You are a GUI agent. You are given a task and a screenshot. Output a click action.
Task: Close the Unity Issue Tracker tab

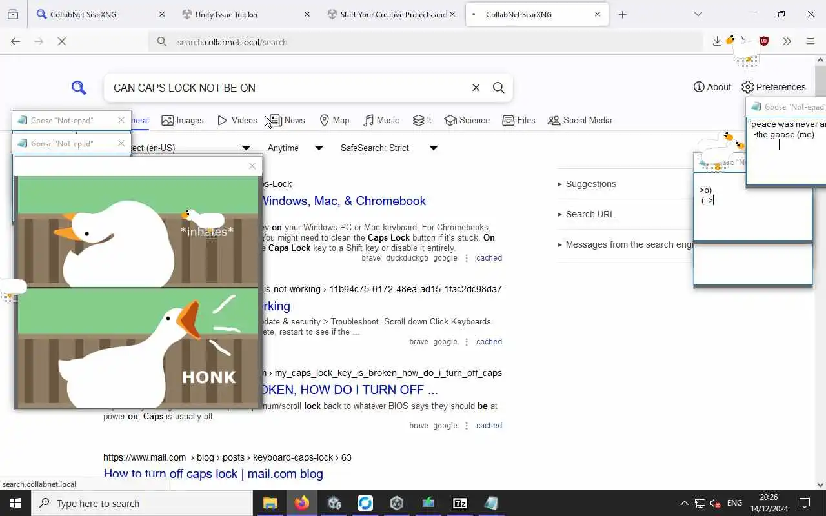click(307, 14)
